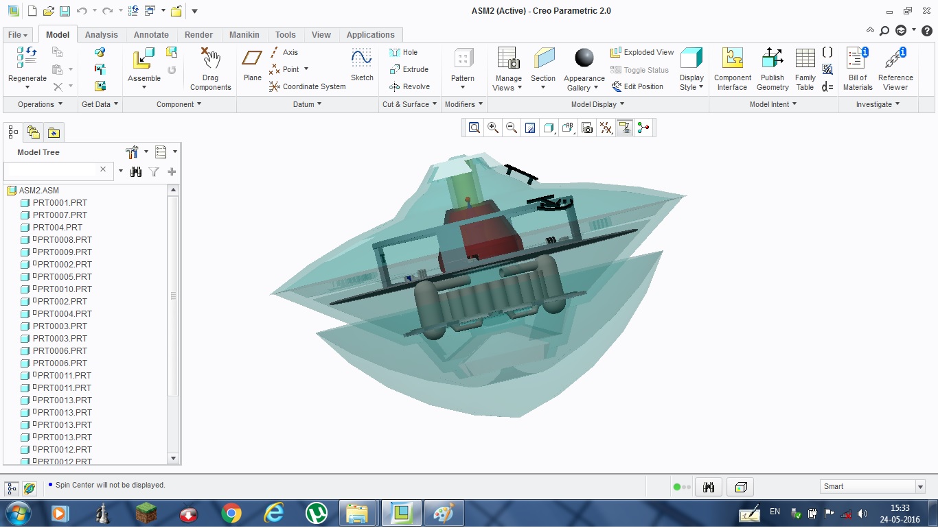Expand the Model Intent group
The width and height of the screenshot is (938, 528).
[773, 104]
